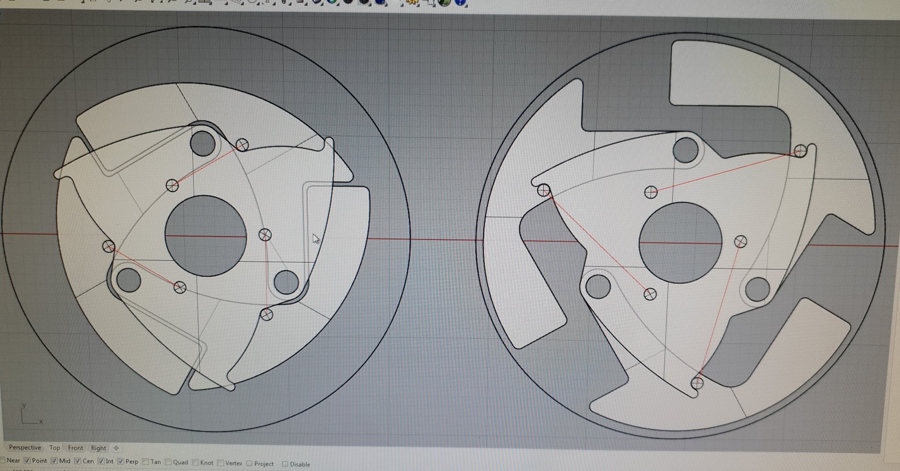The height and width of the screenshot is (471, 900).
Task: Select the large center hole of the left drawing
Action: [x=205, y=235]
